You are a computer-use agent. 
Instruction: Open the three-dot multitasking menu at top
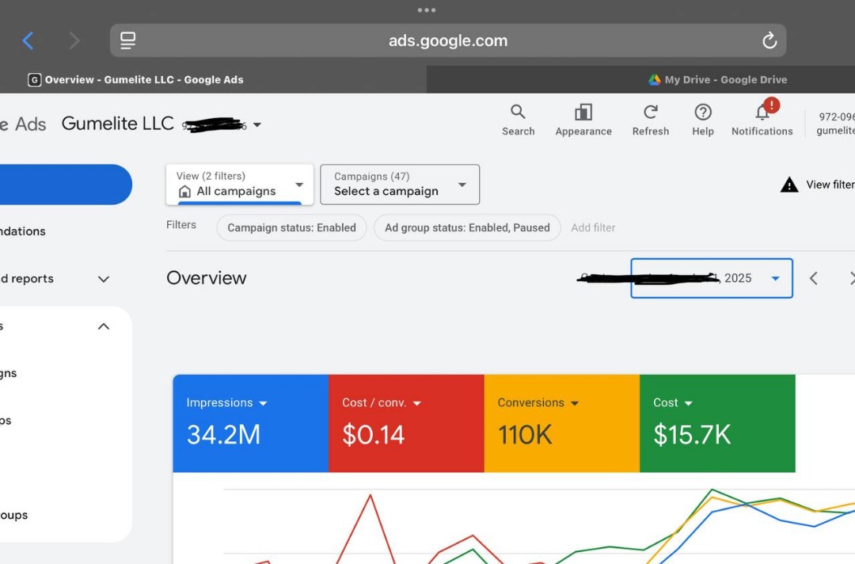pyautogui.click(x=427, y=10)
